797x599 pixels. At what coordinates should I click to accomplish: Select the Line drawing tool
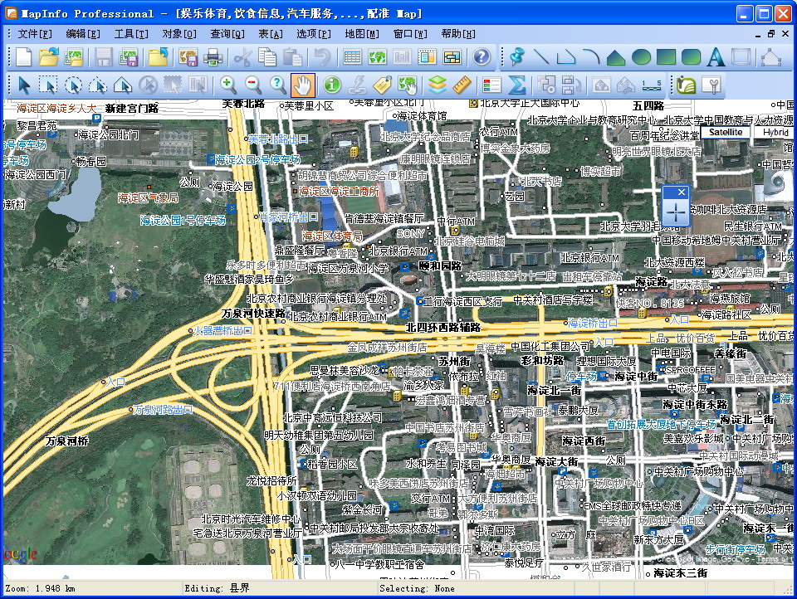(541, 56)
